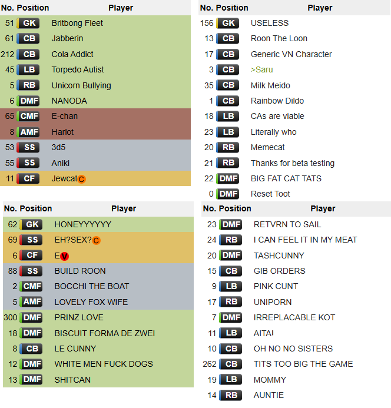The width and height of the screenshot is (391, 408).
Task: Click number 300 in PRINZ LOVE row
Action: tap(11, 317)
